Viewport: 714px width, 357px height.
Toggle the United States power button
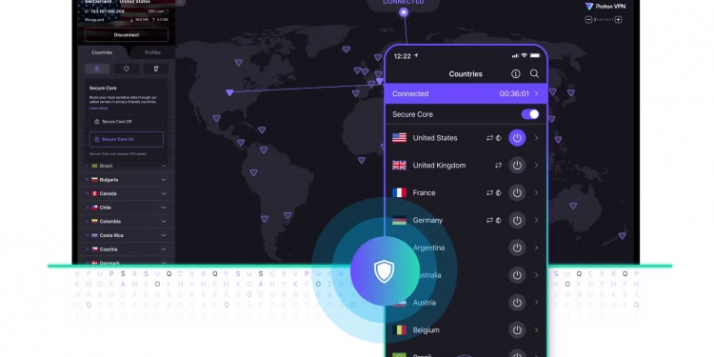517,138
